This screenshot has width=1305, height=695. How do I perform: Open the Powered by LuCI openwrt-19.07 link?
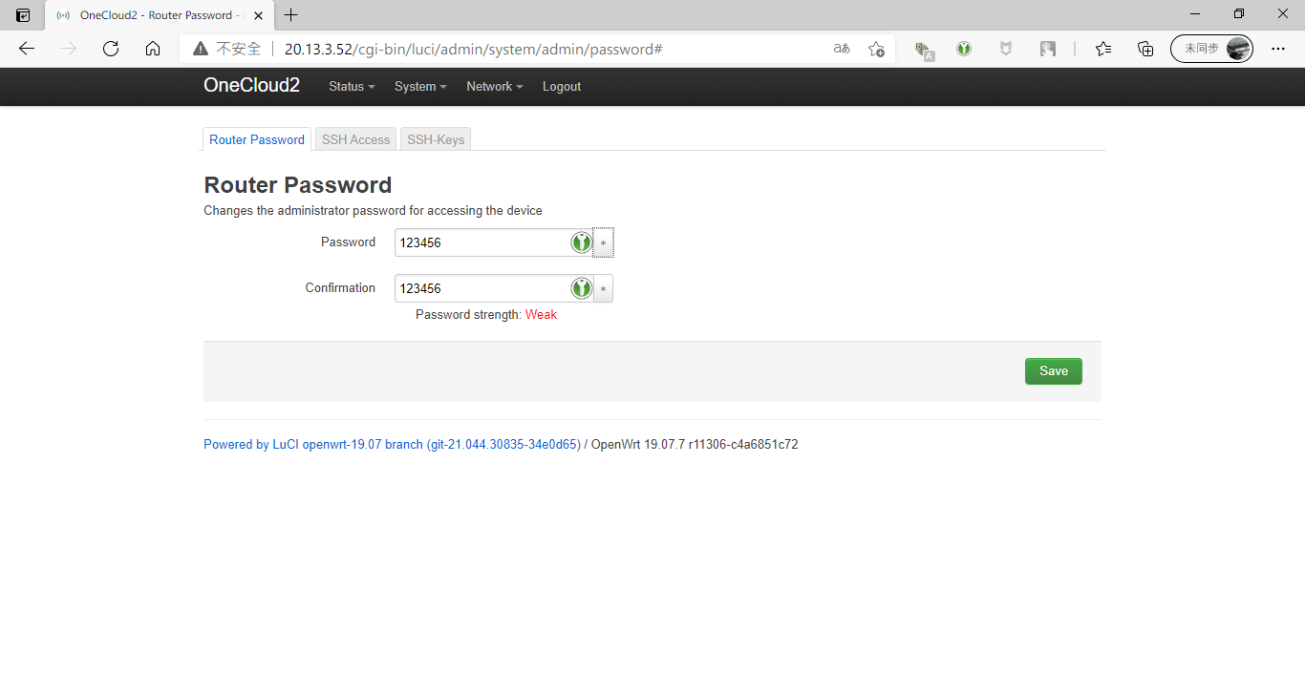[392, 445]
